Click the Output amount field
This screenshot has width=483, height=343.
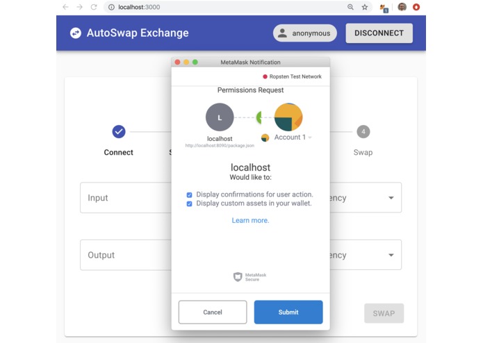126,255
